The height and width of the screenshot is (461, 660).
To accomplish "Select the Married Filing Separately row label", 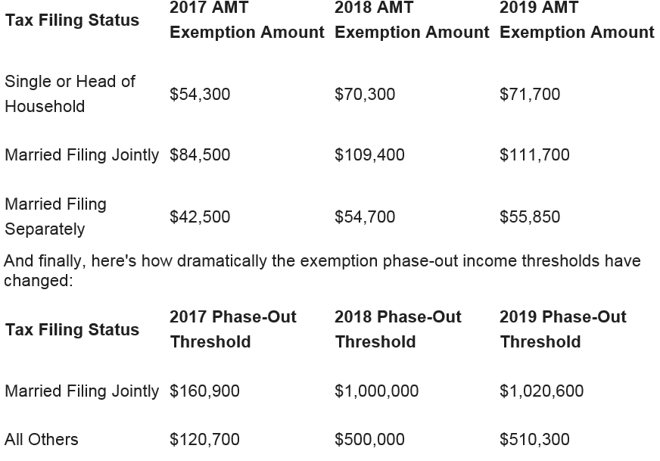I will click(55, 216).
